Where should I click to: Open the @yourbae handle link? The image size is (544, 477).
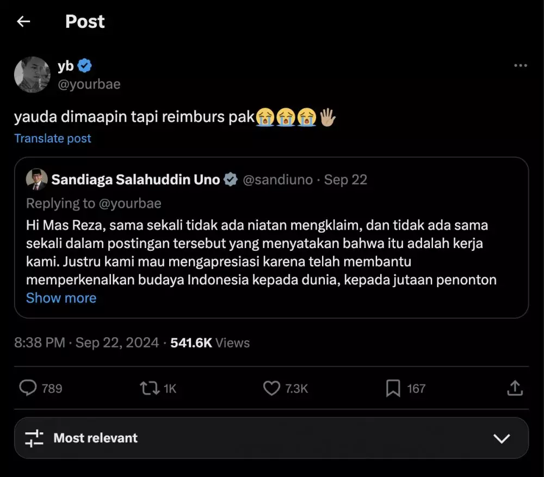pyautogui.click(x=89, y=84)
